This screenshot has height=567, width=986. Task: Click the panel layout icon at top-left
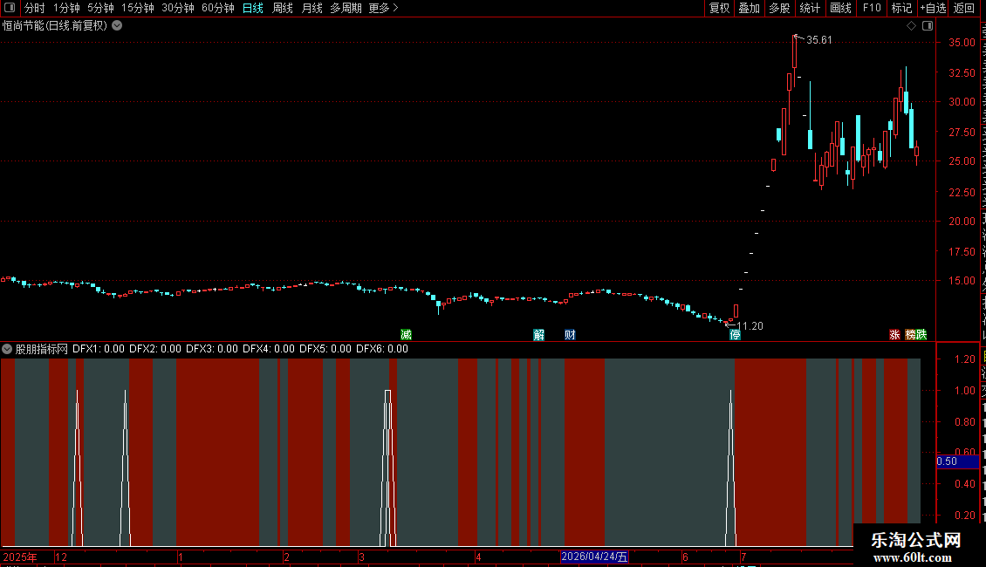pos(10,8)
